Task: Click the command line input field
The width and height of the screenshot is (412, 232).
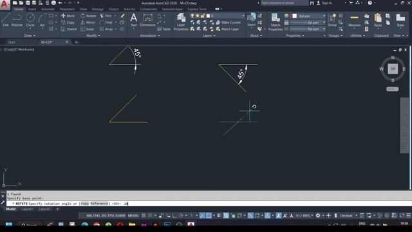Action: (209, 204)
